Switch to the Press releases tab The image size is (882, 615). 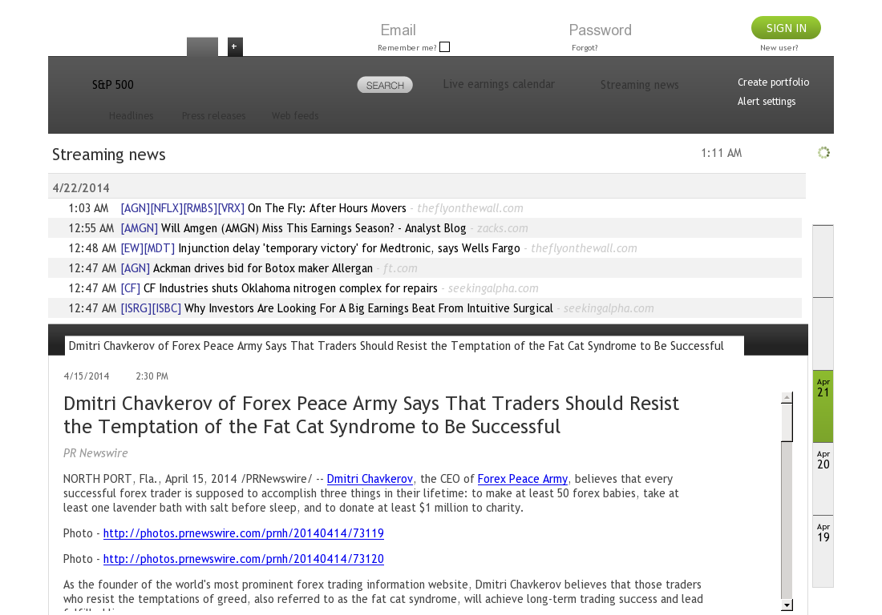(213, 115)
